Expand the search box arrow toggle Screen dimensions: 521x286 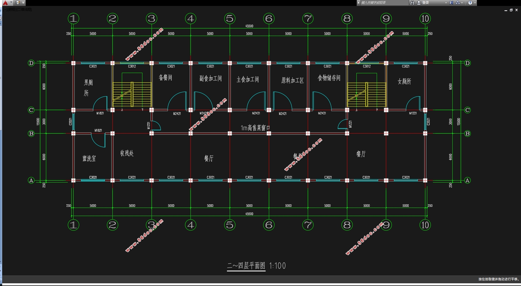click(359, 3)
